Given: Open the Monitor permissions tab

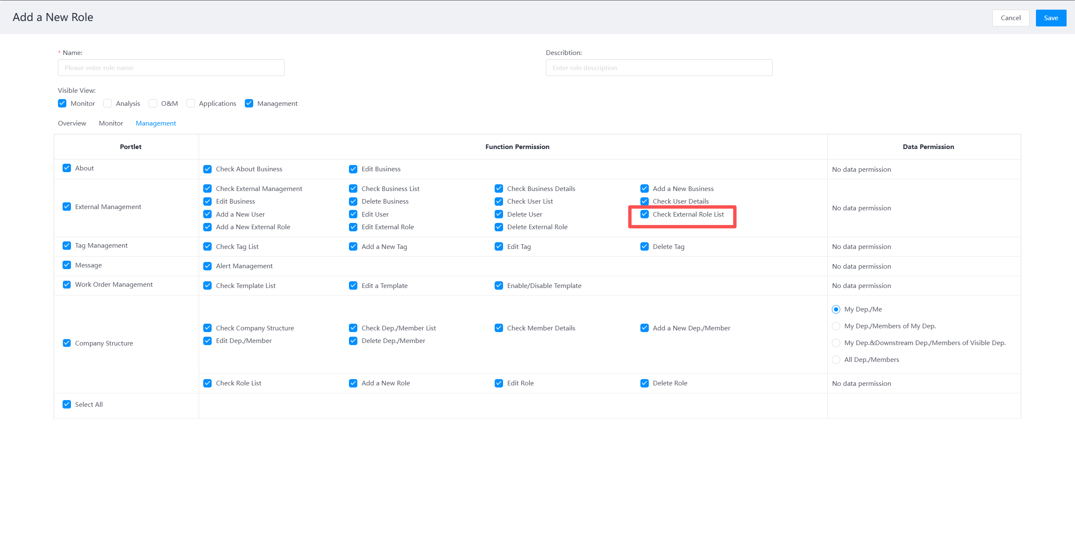Looking at the screenshot, I should (111, 123).
